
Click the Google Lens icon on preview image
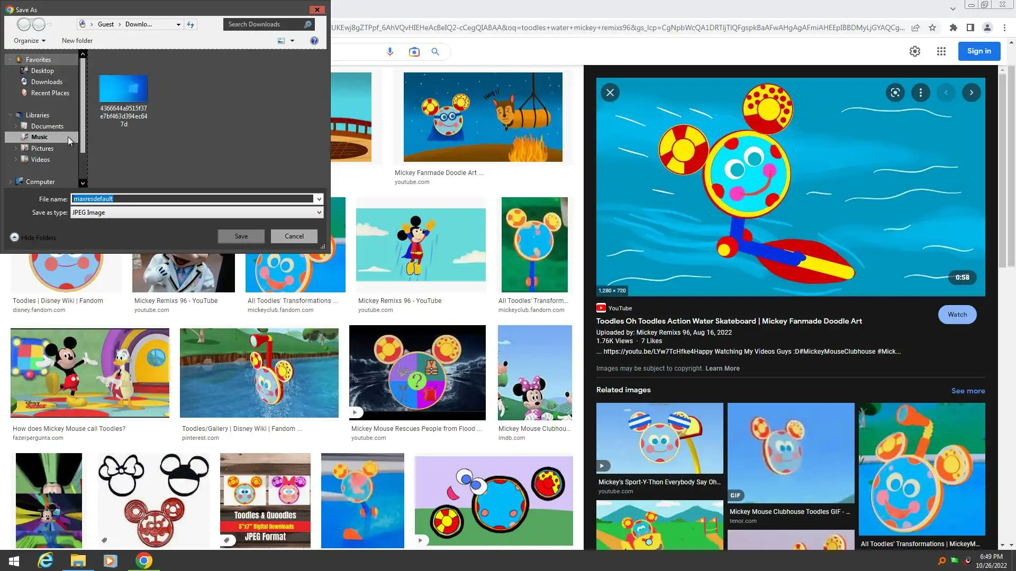click(895, 93)
